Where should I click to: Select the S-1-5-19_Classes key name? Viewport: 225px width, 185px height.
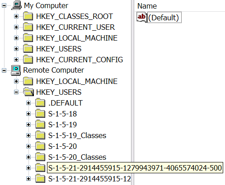point(77,135)
